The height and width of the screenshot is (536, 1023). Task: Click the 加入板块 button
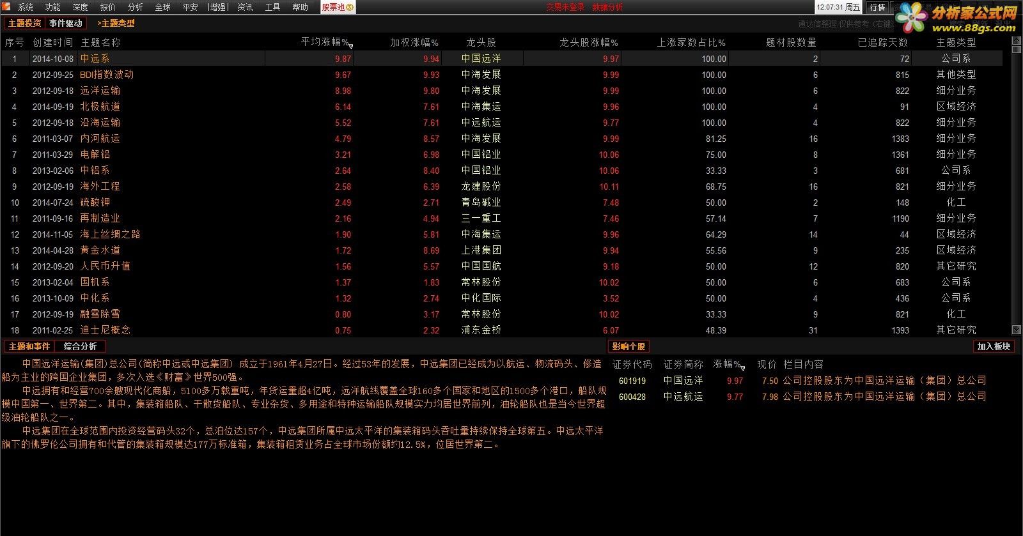pos(994,346)
